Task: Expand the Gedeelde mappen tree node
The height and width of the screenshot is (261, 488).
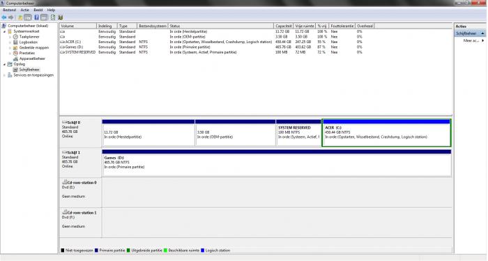Action: pyautogui.click(x=10, y=47)
